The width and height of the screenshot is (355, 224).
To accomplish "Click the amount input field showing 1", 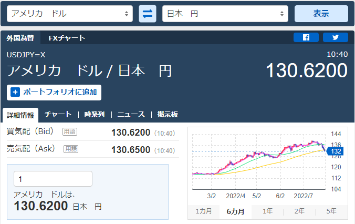I will [x=53, y=179].
